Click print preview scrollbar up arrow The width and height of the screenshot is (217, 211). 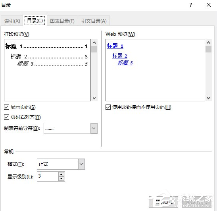[x=94, y=43]
